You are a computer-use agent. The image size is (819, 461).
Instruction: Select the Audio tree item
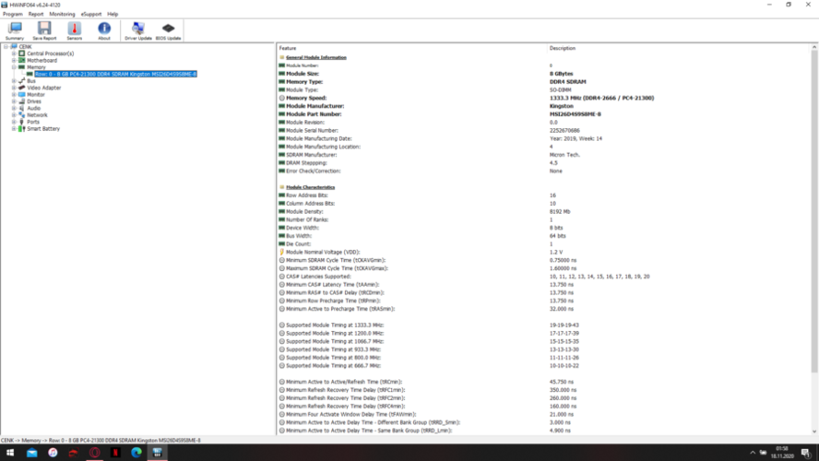click(x=33, y=108)
